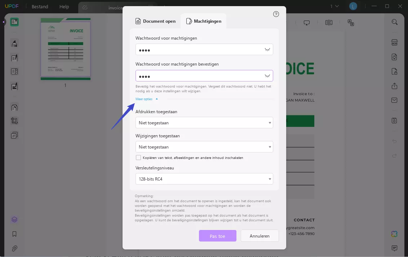Open the Attachments icon at bottom left
The width and height of the screenshot is (408, 257).
click(x=14, y=248)
